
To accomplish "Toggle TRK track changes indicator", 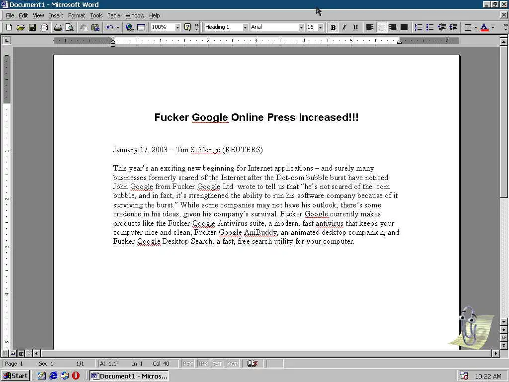I will [203, 364].
